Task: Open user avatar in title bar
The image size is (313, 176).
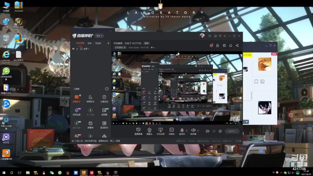Action: (202, 36)
